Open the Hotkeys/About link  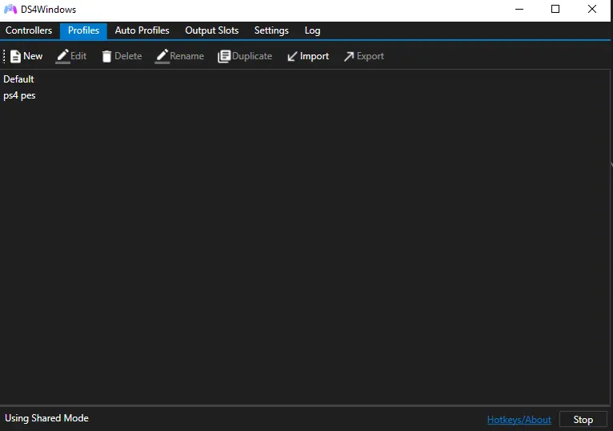[519, 420]
